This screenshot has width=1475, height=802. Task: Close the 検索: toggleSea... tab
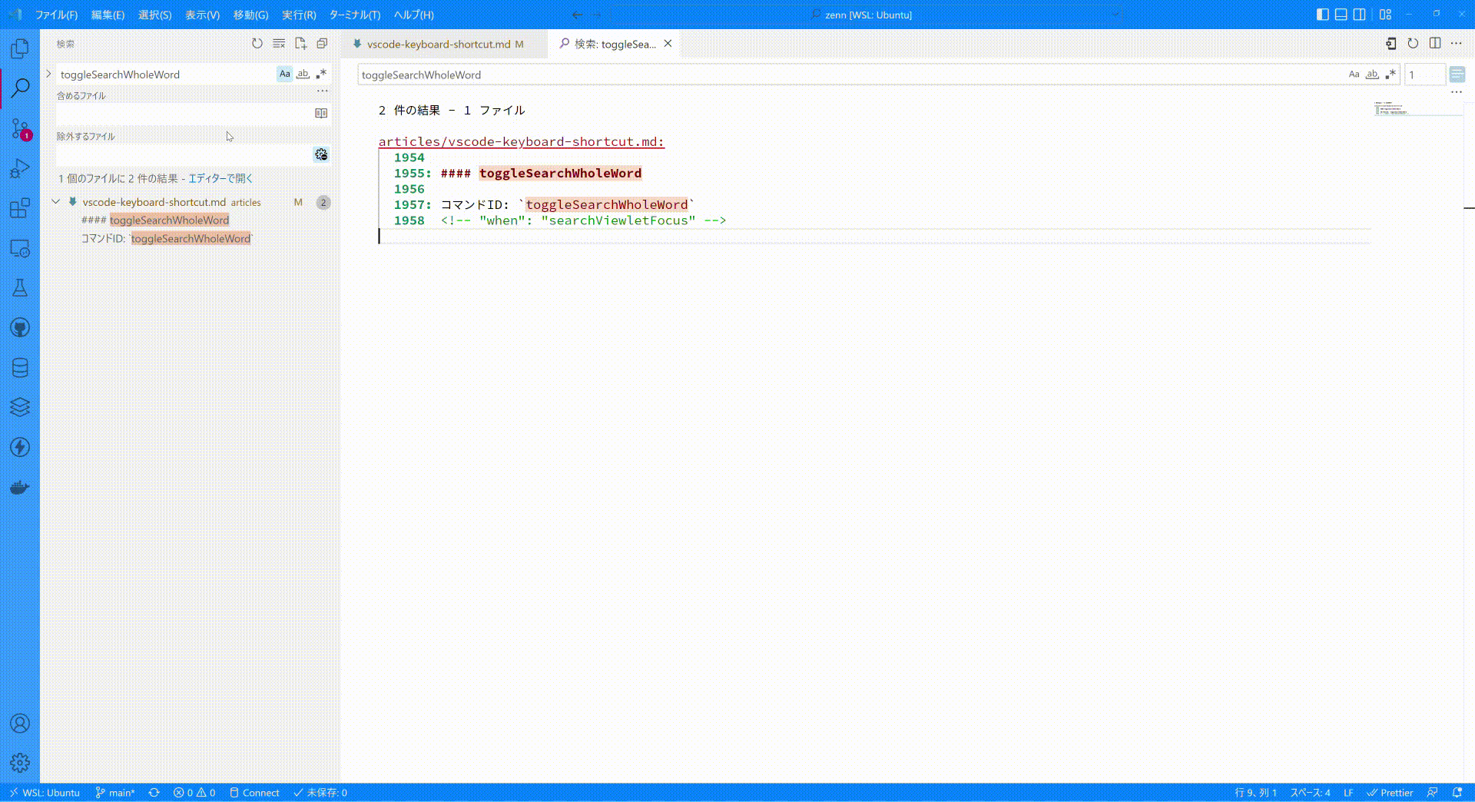pos(668,44)
